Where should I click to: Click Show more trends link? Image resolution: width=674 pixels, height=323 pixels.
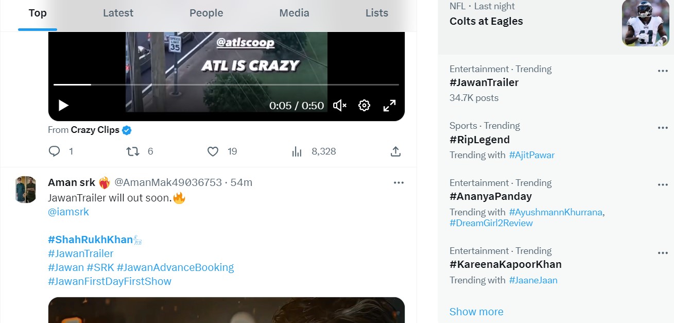pyautogui.click(x=476, y=312)
